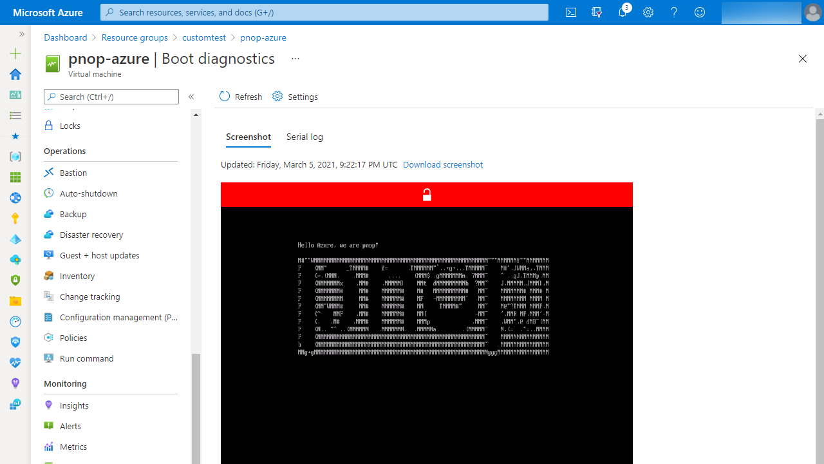
Task: Open notifications bell icon
Action: click(623, 12)
